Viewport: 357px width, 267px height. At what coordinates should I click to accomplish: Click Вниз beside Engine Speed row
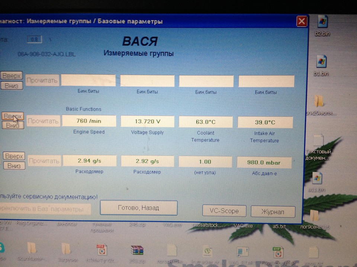pos(13,125)
